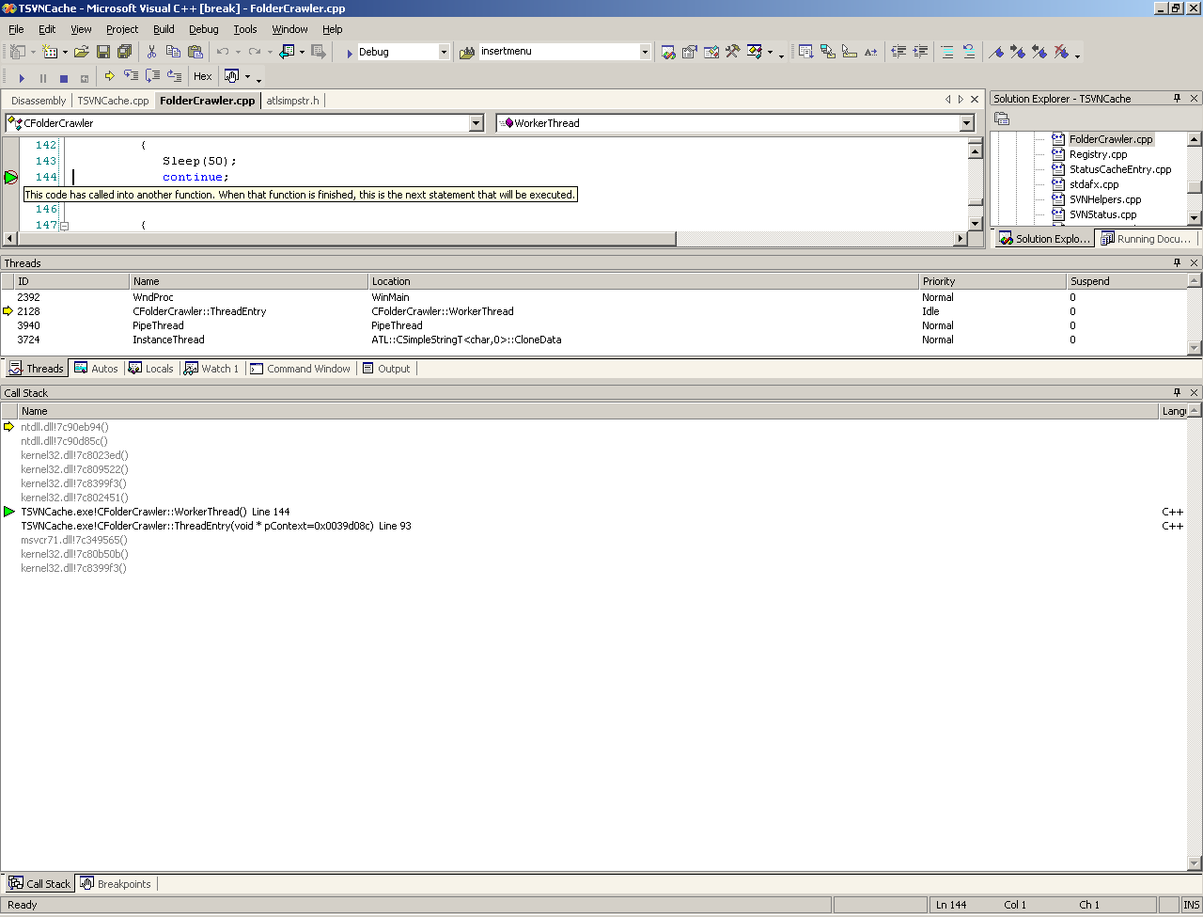Toggle Hex display mode
This screenshot has height=917, width=1203.
(x=203, y=77)
